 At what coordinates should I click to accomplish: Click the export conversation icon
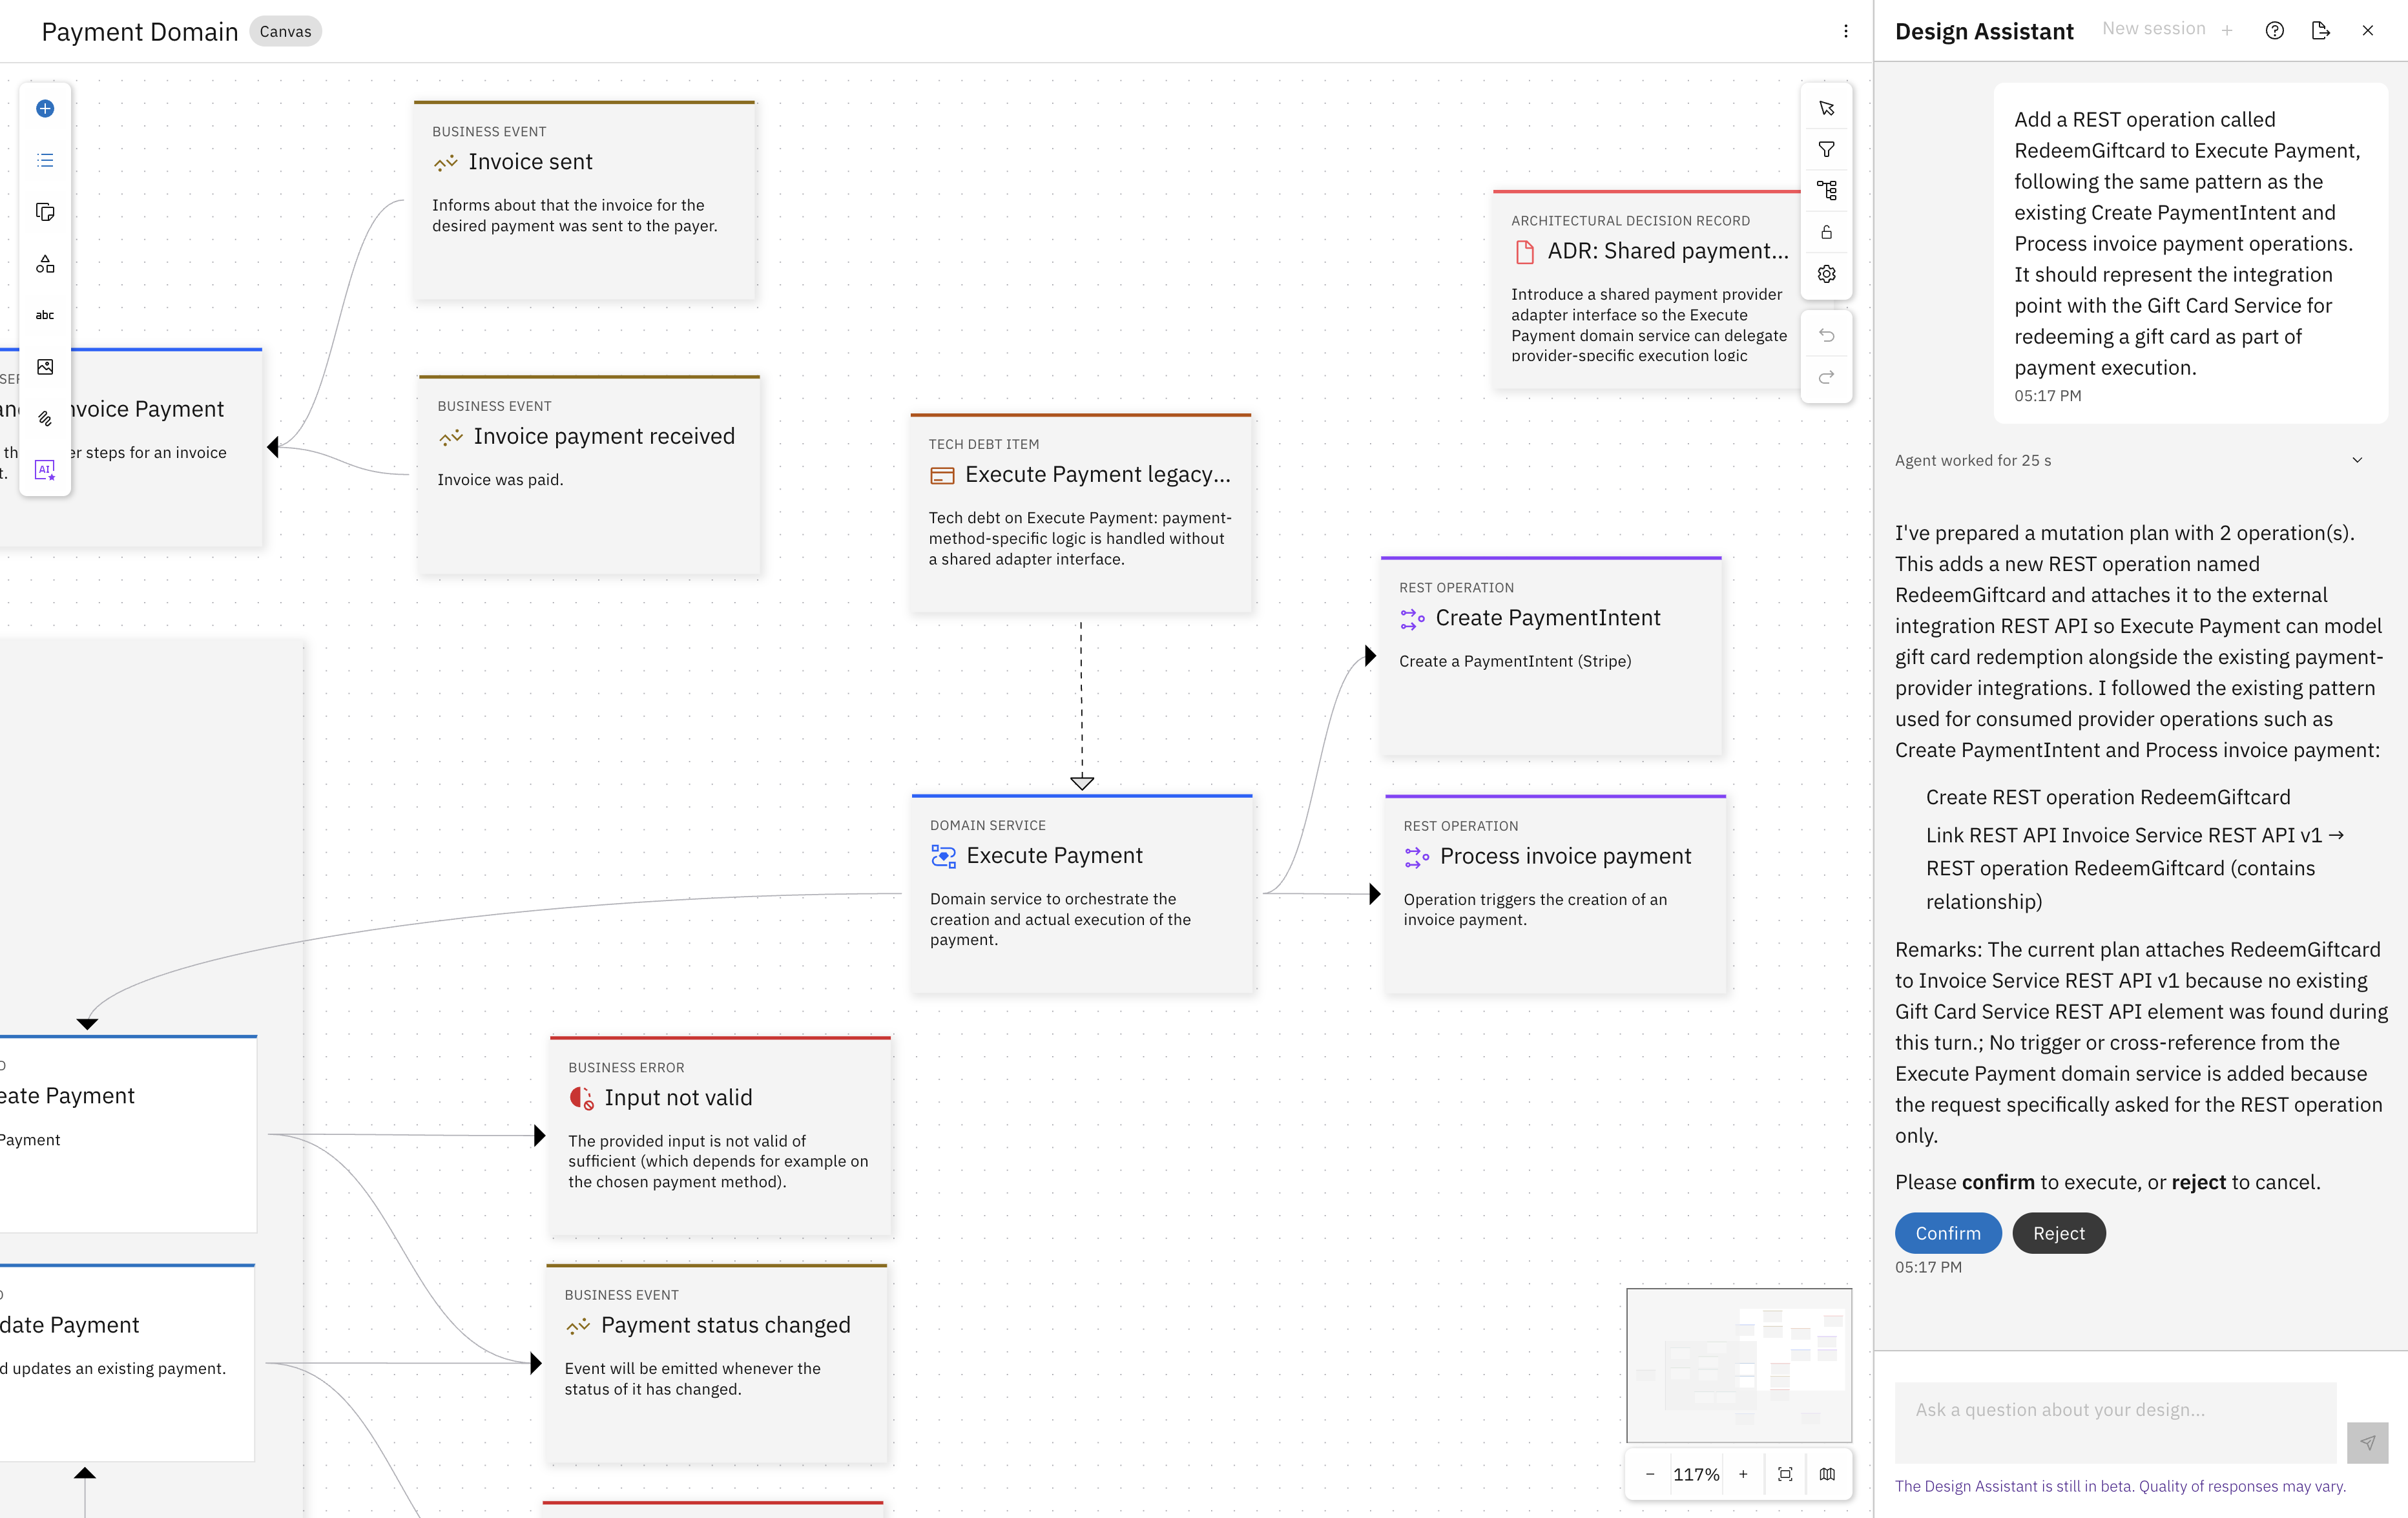click(x=2321, y=30)
